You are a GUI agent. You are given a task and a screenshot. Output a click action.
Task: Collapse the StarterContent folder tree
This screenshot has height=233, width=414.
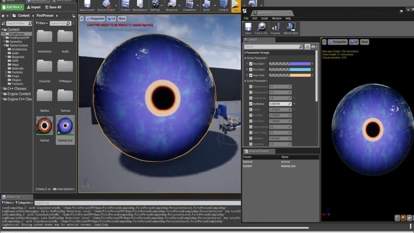tap(5, 46)
